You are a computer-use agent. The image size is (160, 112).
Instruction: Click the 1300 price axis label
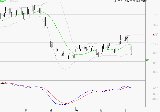(155, 25)
